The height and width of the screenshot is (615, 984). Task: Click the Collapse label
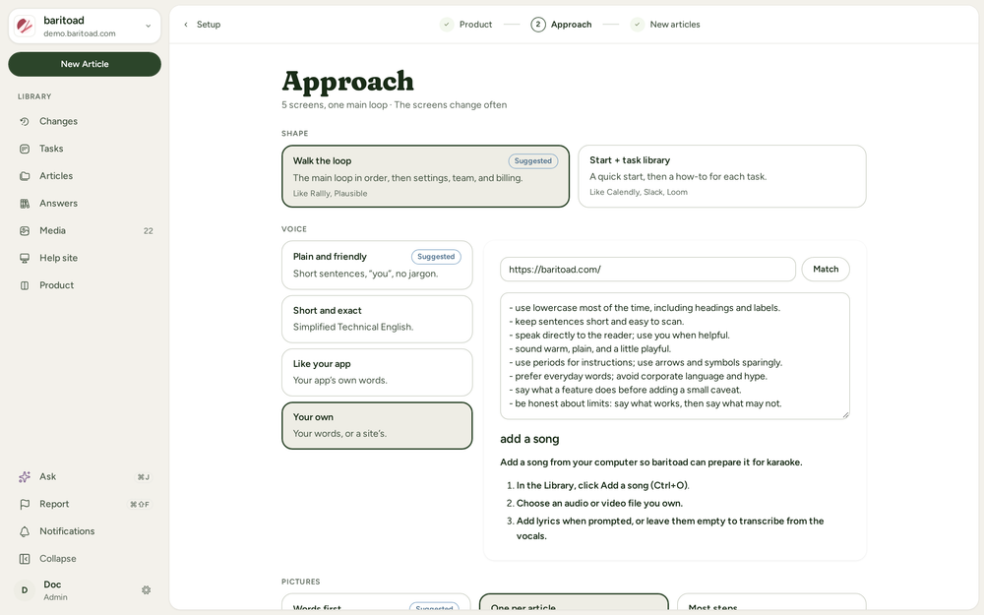58,559
